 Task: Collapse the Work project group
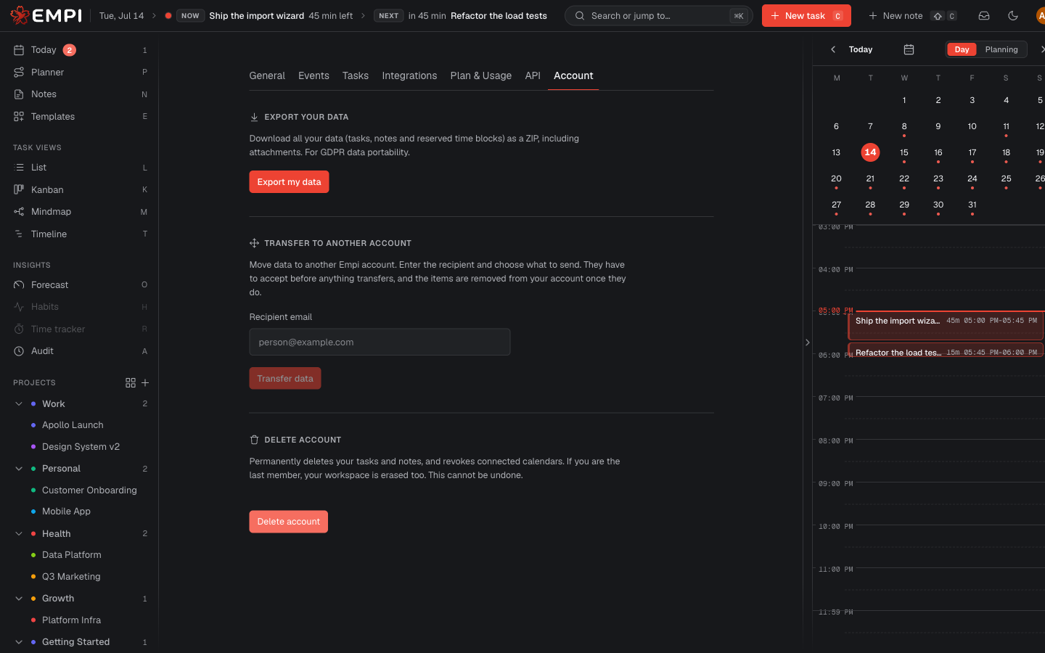click(19, 403)
